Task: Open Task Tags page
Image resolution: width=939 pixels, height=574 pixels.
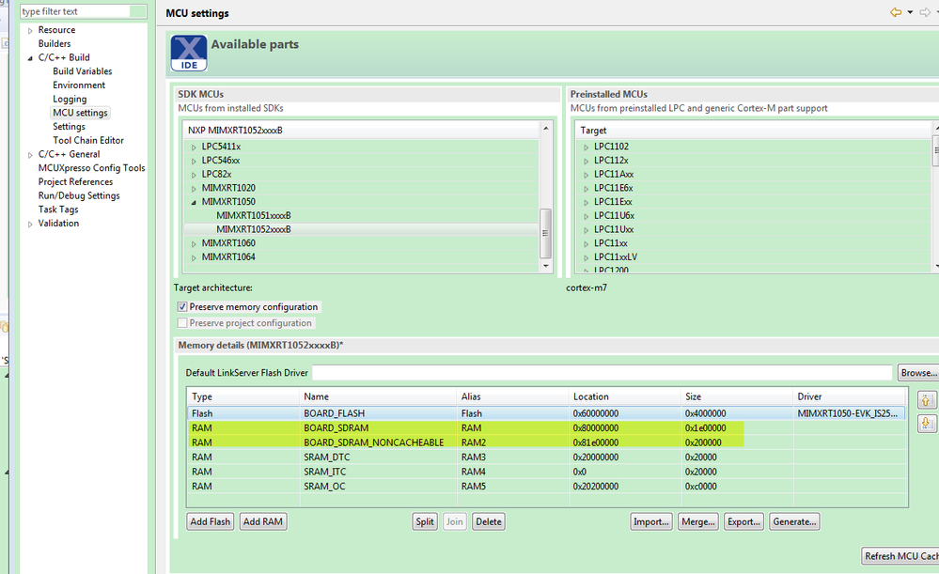Action: coord(58,209)
